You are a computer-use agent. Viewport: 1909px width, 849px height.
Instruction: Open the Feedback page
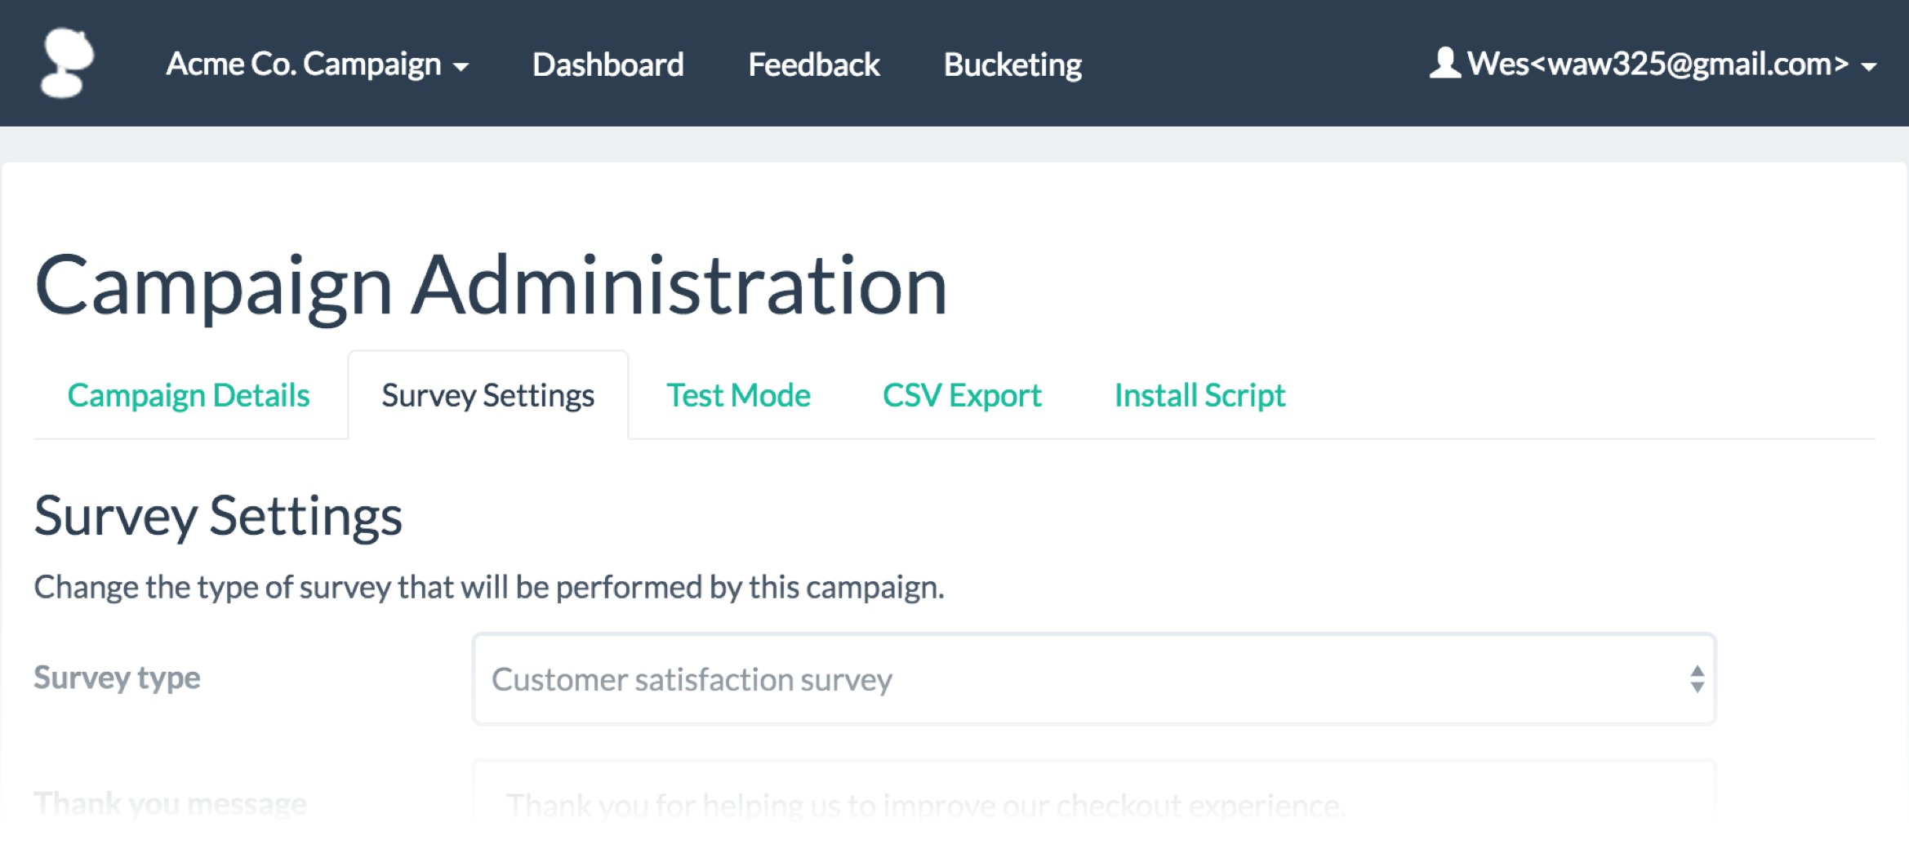point(814,64)
